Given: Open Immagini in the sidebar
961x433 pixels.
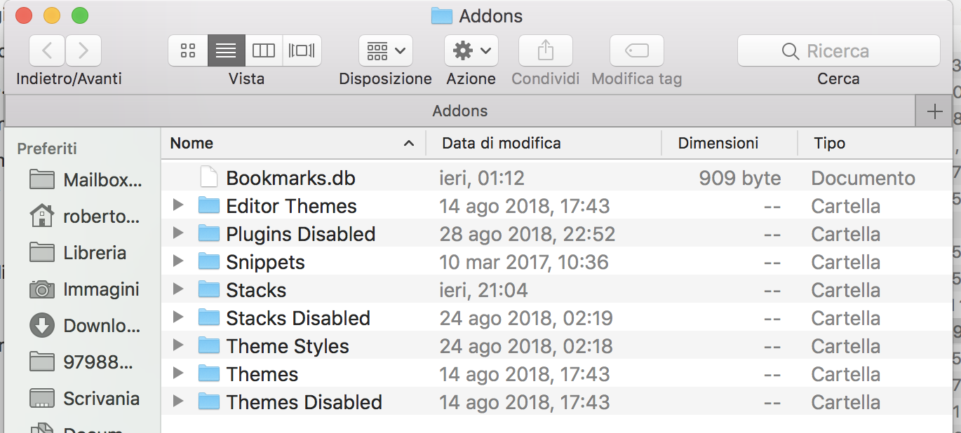Looking at the screenshot, I should click(x=85, y=289).
